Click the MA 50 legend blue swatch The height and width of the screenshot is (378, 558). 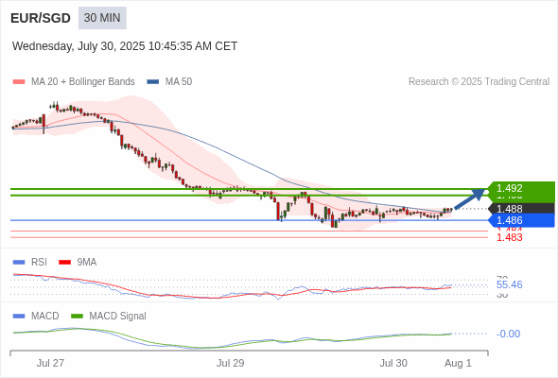(x=153, y=82)
